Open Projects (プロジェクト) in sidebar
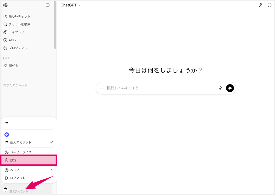Viewport: 275px width, 195px height. [x=18, y=48]
